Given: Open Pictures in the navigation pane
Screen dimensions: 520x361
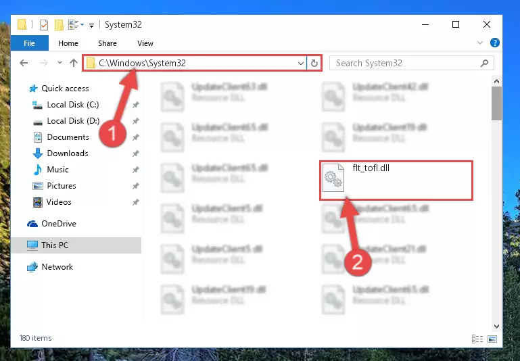Looking at the screenshot, I should point(62,186).
